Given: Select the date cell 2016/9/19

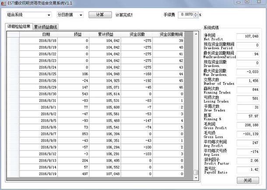Looking at the screenshot, I should [x=39, y=174].
